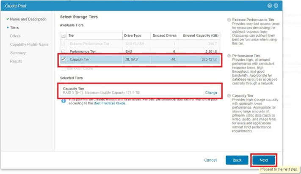Open the Best Practices Guide link
Screen dimensions: 301x174
pos(109,103)
